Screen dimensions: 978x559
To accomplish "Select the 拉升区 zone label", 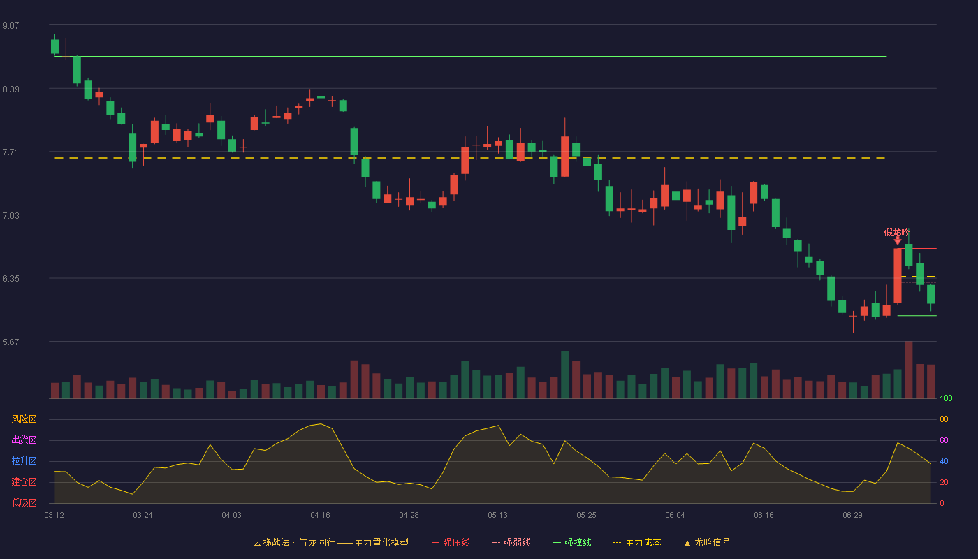I will coord(24,461).
